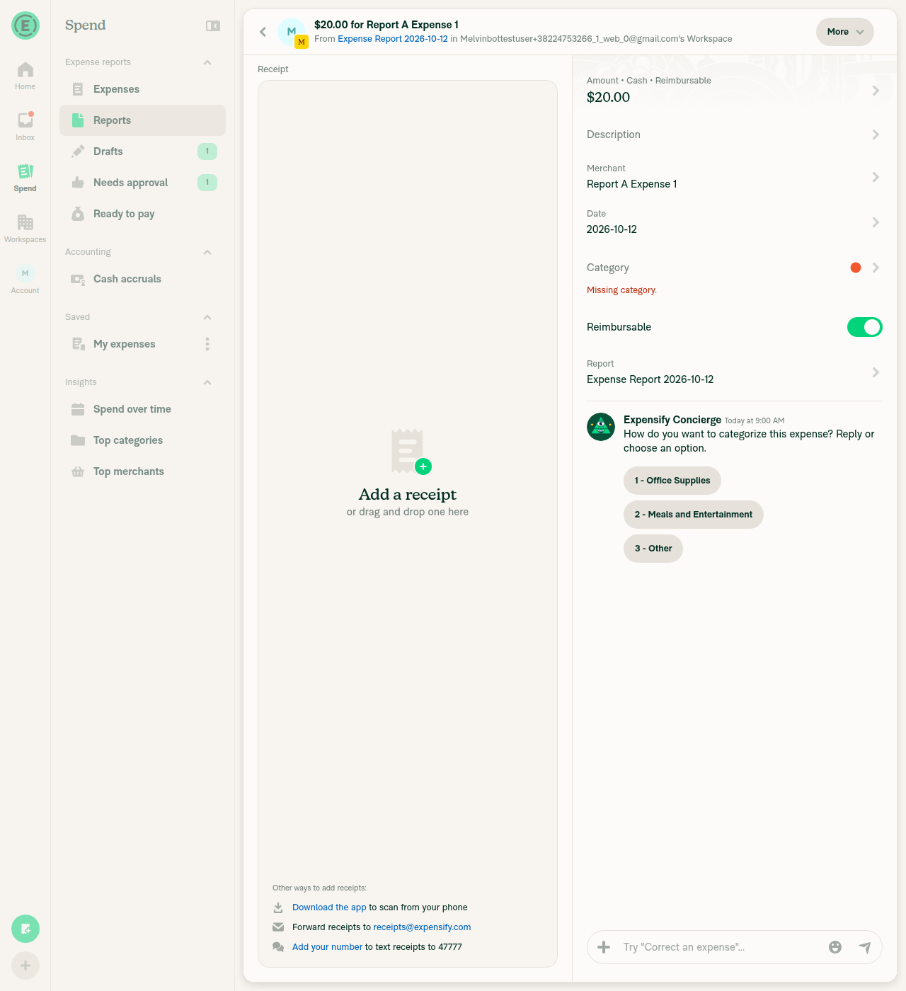Click the composer plus attachment icon
The image size is (906, 991).
pyautogui.click(x=604, y=947)
